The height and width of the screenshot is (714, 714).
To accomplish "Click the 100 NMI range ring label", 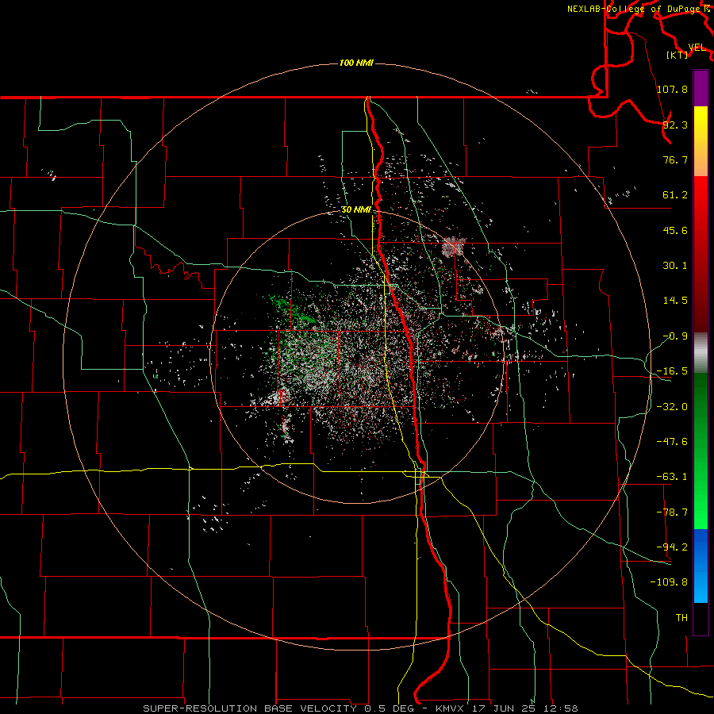I will point(356,63).
